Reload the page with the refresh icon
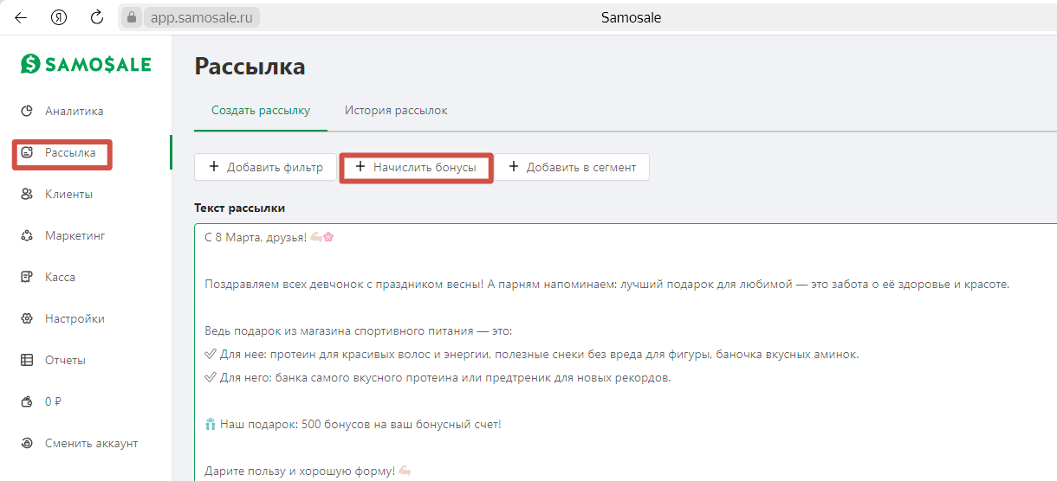 pyautogui.click(x=97, y=17)
